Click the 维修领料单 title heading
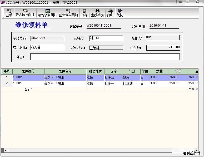The width and height of the screenshot is (204, 157). (x=32, y=25)
